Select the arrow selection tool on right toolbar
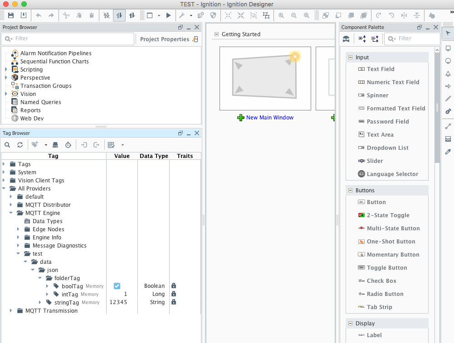Image resolution: width=454 pixels, height=343 pixels. pos(448,33)
